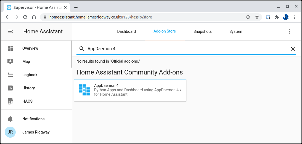Screen dimensions: 302x144
Task: Select the Add-on Store tab
Action: click(165, 31)
